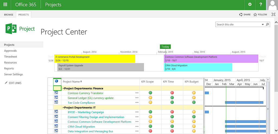278x134 pixels.
Task: Open the Office 365 app launcher grid
Action: tap(5, 5)
